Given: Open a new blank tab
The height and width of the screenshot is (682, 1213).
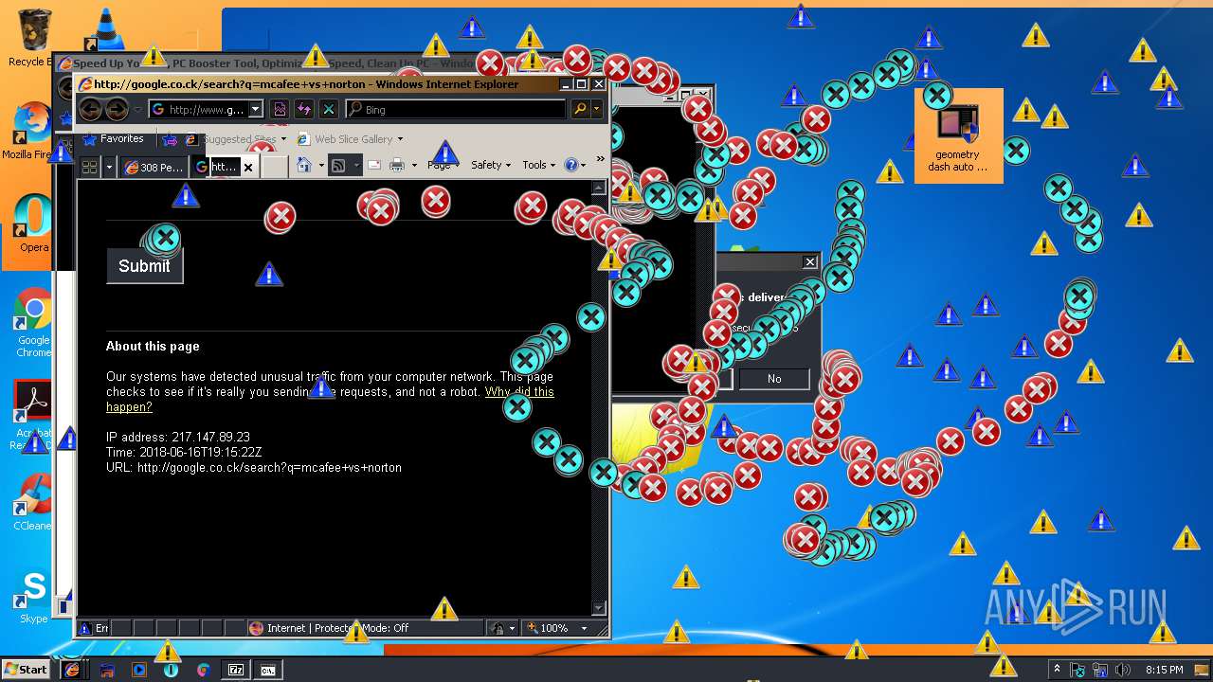Looking at the screenshot, I should tap(274, 167).
